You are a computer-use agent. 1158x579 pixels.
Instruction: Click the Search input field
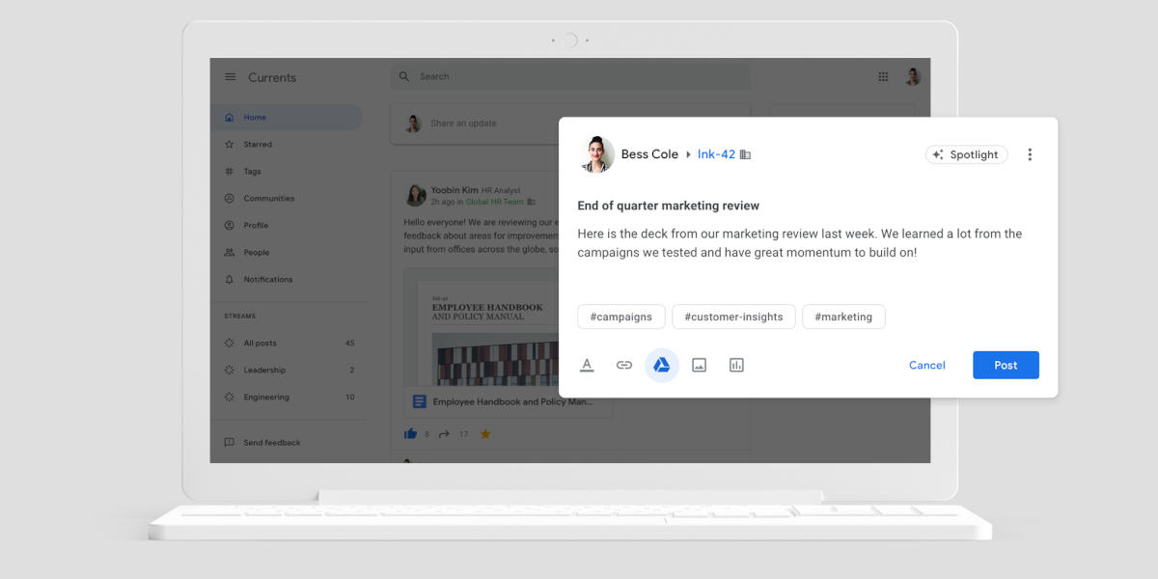[570, 76]
